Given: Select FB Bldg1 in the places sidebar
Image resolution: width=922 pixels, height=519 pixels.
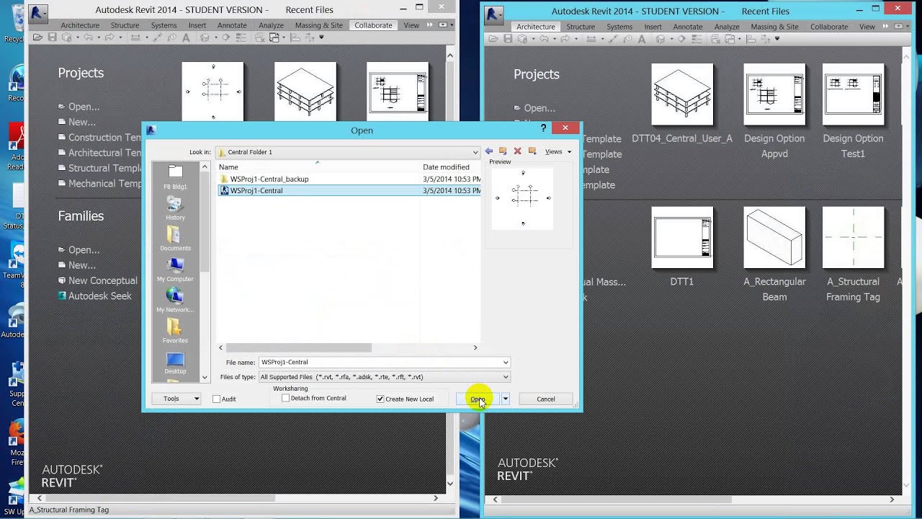Looking at the screenshot, I should pos(175,177).
